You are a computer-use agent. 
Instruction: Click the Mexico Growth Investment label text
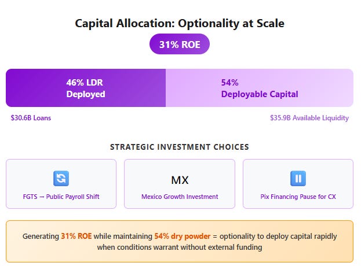click(x=180, y=197)
